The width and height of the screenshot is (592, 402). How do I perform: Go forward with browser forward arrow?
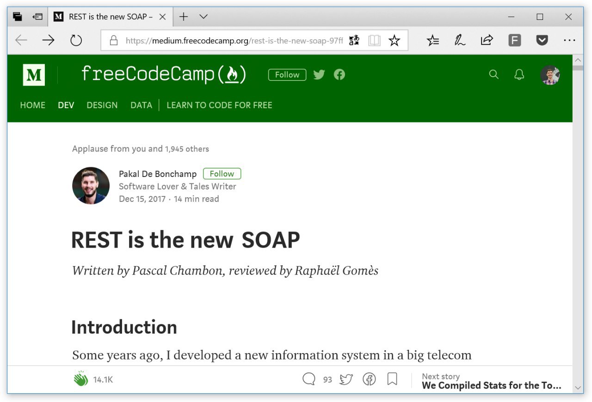click(x=48, y=41)
